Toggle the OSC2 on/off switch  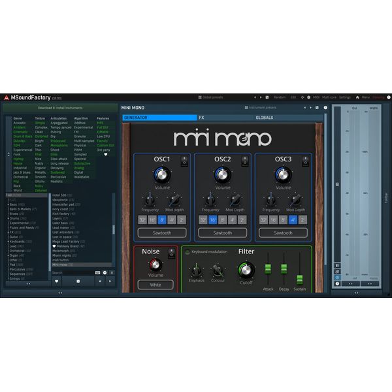[245, 161]
